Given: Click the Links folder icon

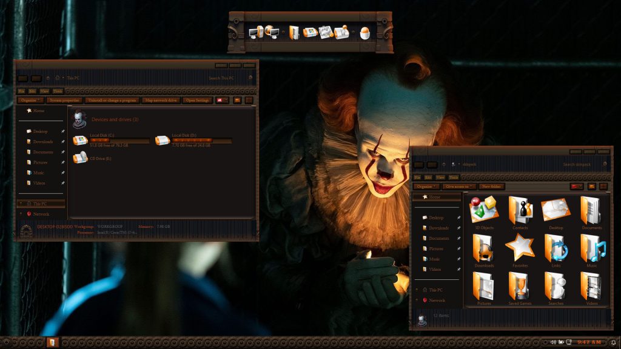Looking at the screenshot, I should point(556,248).
